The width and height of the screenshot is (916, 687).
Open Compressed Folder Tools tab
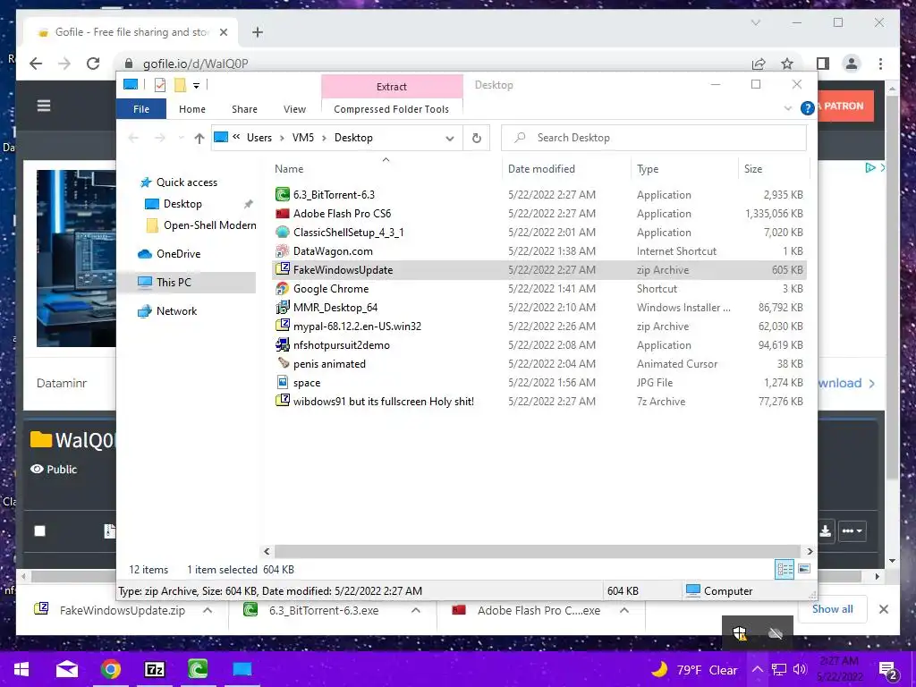[x=392, y=109]
